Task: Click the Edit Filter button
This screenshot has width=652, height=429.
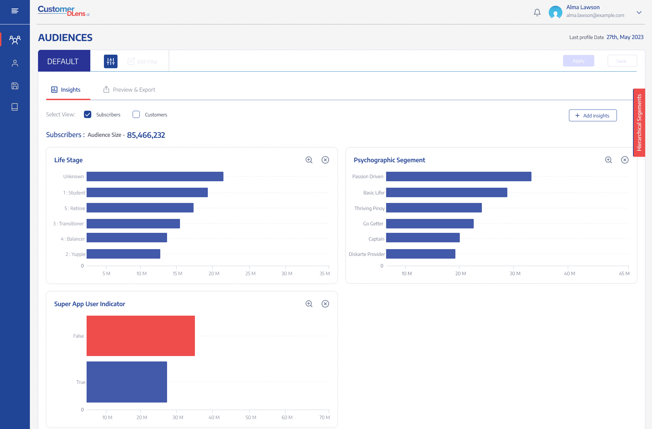Action: (x=143, y=61)
